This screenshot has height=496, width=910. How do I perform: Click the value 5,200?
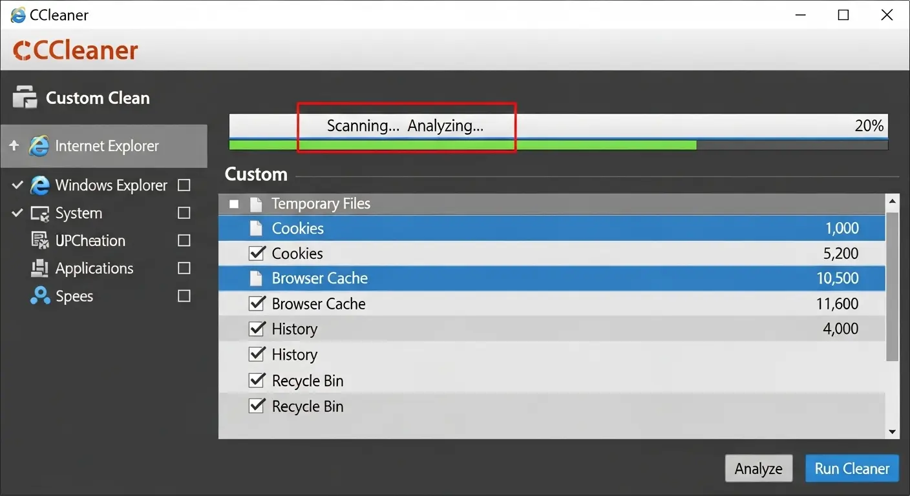[841, 254]
